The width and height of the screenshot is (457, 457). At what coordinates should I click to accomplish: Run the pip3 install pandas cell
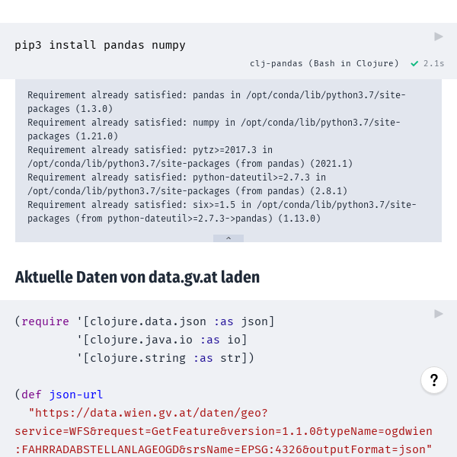439,37
